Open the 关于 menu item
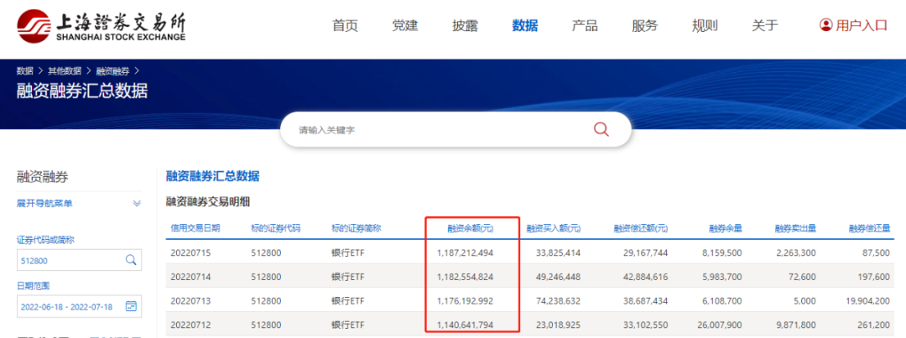Viewport: 906px width, 338px height. point(765,25)
